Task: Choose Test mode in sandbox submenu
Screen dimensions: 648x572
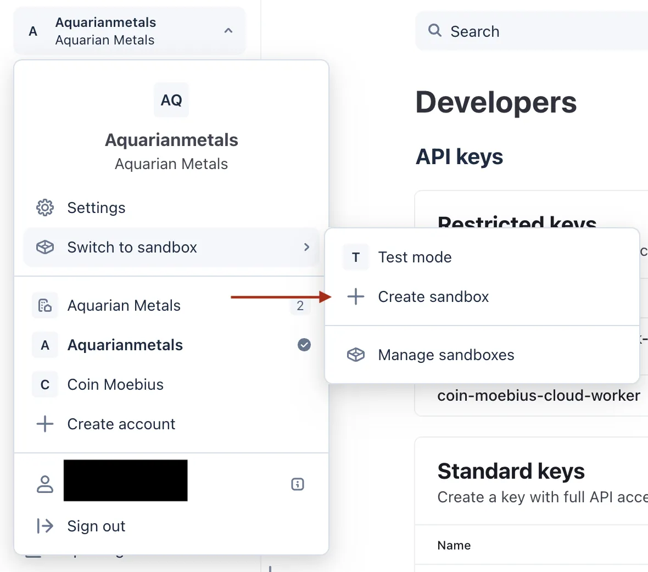Action: coord(482,257)
